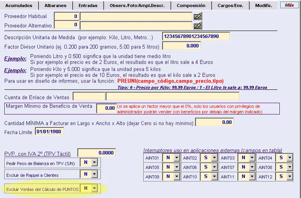This screenshot has width=301, height=198.
Task: Click lookup icon for Proveedor Alternativo
Action: (198, 25)
